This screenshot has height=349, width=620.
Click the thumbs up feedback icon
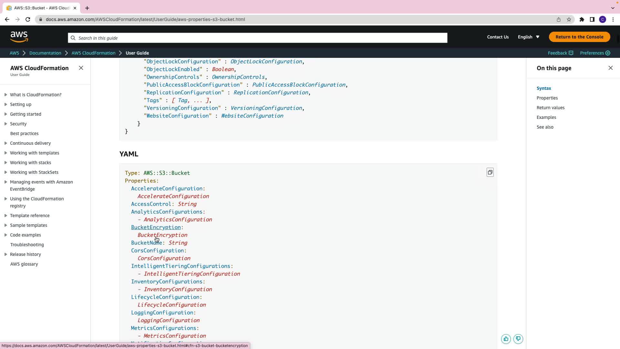[x=506, y=339]
